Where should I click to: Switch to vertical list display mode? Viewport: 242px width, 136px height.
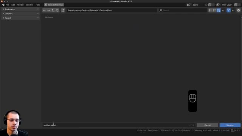pyautogui.click(x=210, y=10)
